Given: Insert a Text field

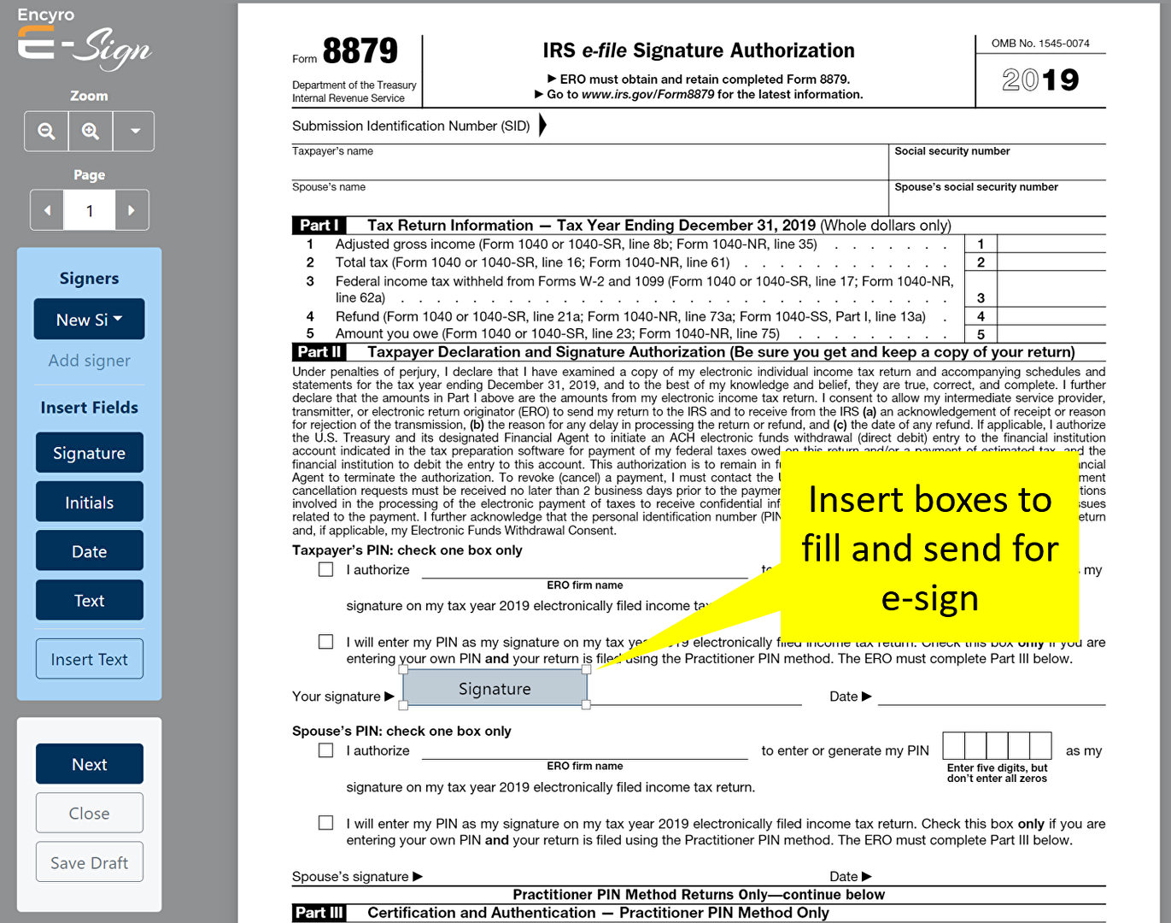Looking at the screenshot, I should [x=90, y=600].
